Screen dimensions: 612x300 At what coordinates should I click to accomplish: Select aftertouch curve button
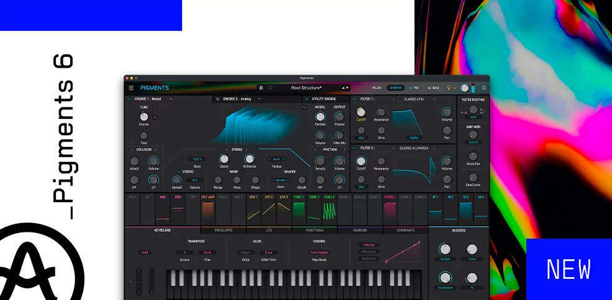368,252
